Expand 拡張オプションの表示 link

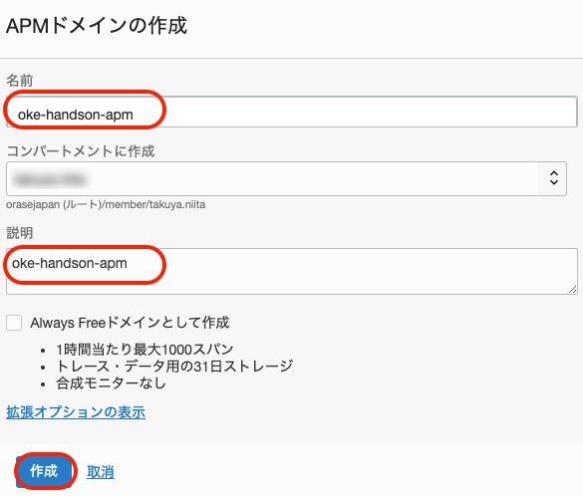(76, 412)
